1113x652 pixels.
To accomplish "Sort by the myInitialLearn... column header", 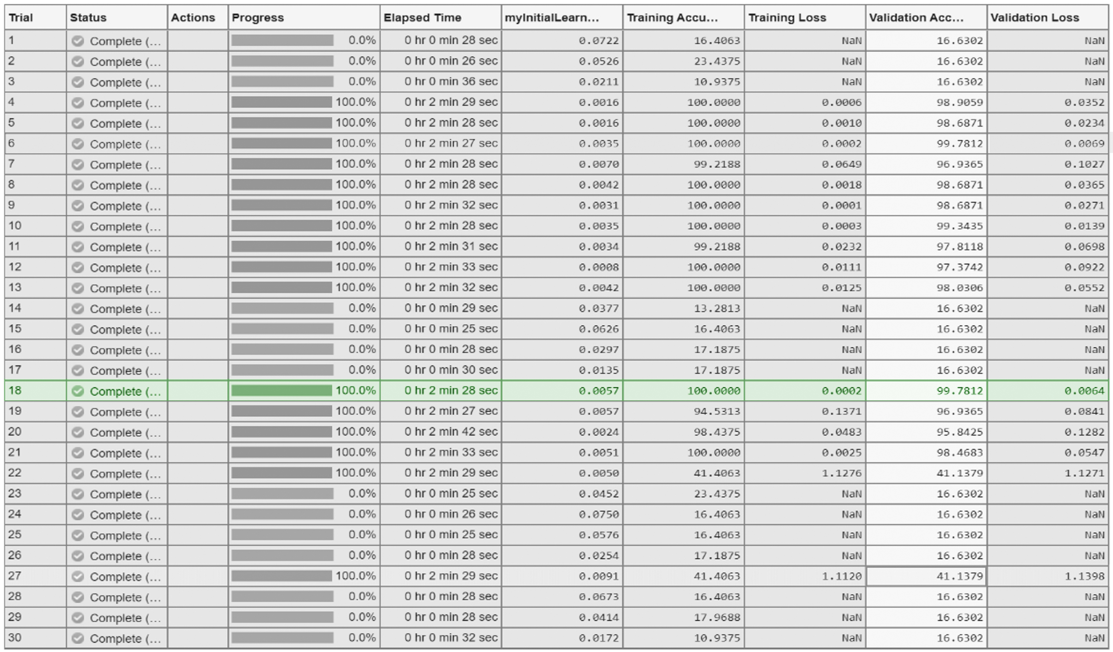I will tap(562, 18).
